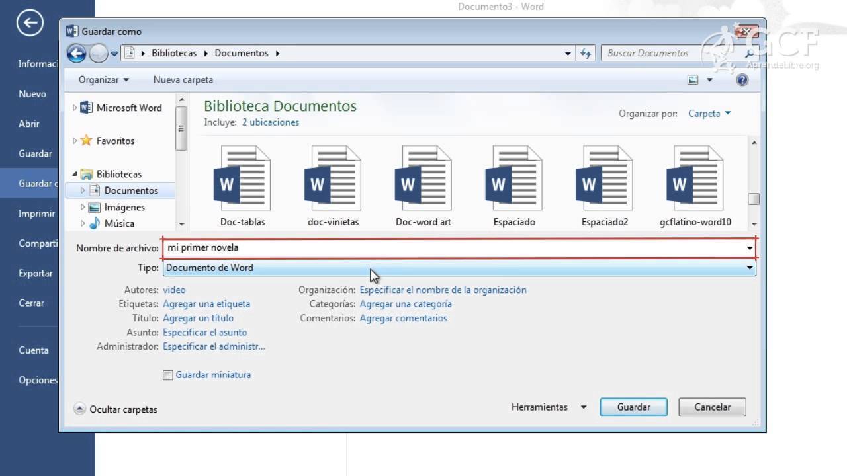847x476 pixels.
Task: Select the gcflatino-word10 file icon
Action: (695, 178)
